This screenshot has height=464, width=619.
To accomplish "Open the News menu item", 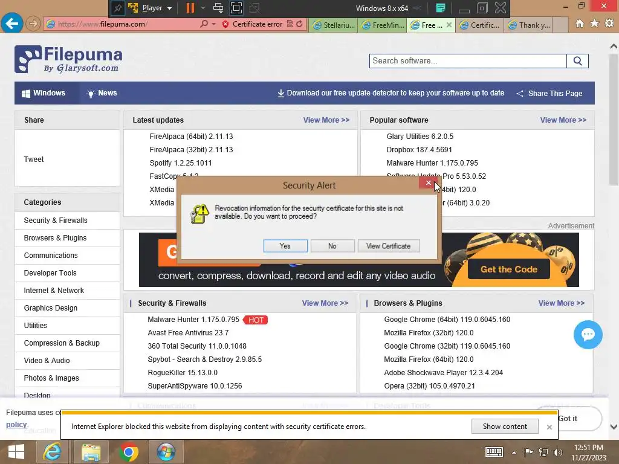I will 102,93.
